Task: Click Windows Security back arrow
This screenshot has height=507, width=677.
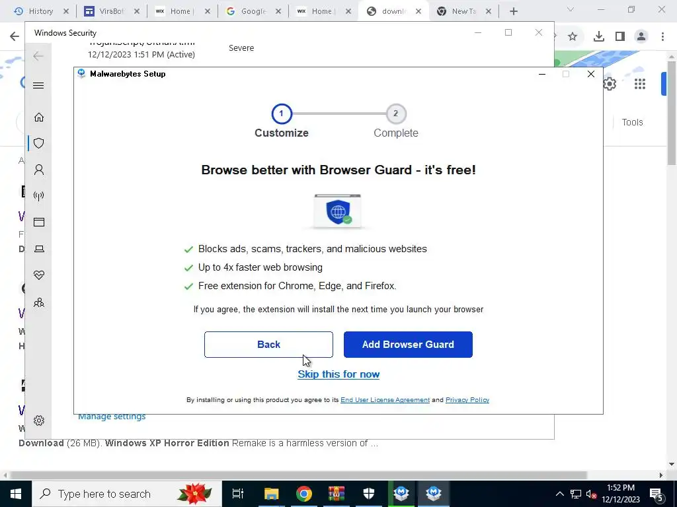Action: coord(38,56)
